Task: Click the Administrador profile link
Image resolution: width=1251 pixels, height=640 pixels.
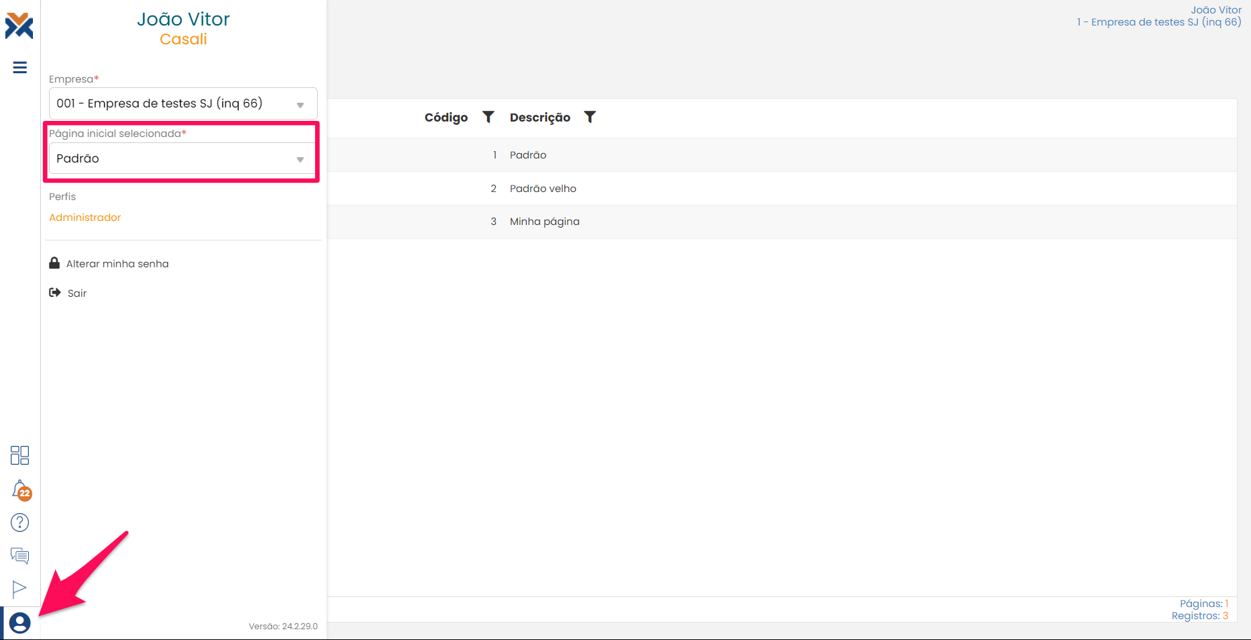Action: tap(85, 218)
